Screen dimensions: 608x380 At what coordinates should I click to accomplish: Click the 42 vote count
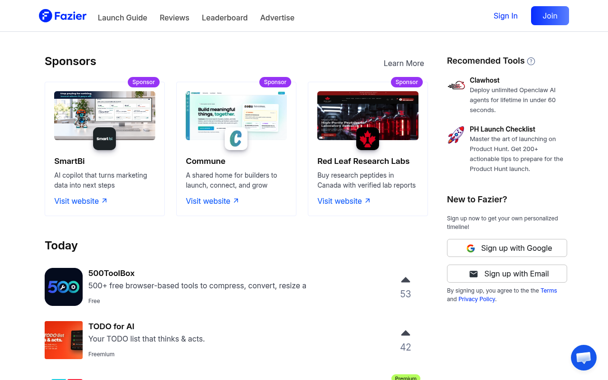point(405,347)
